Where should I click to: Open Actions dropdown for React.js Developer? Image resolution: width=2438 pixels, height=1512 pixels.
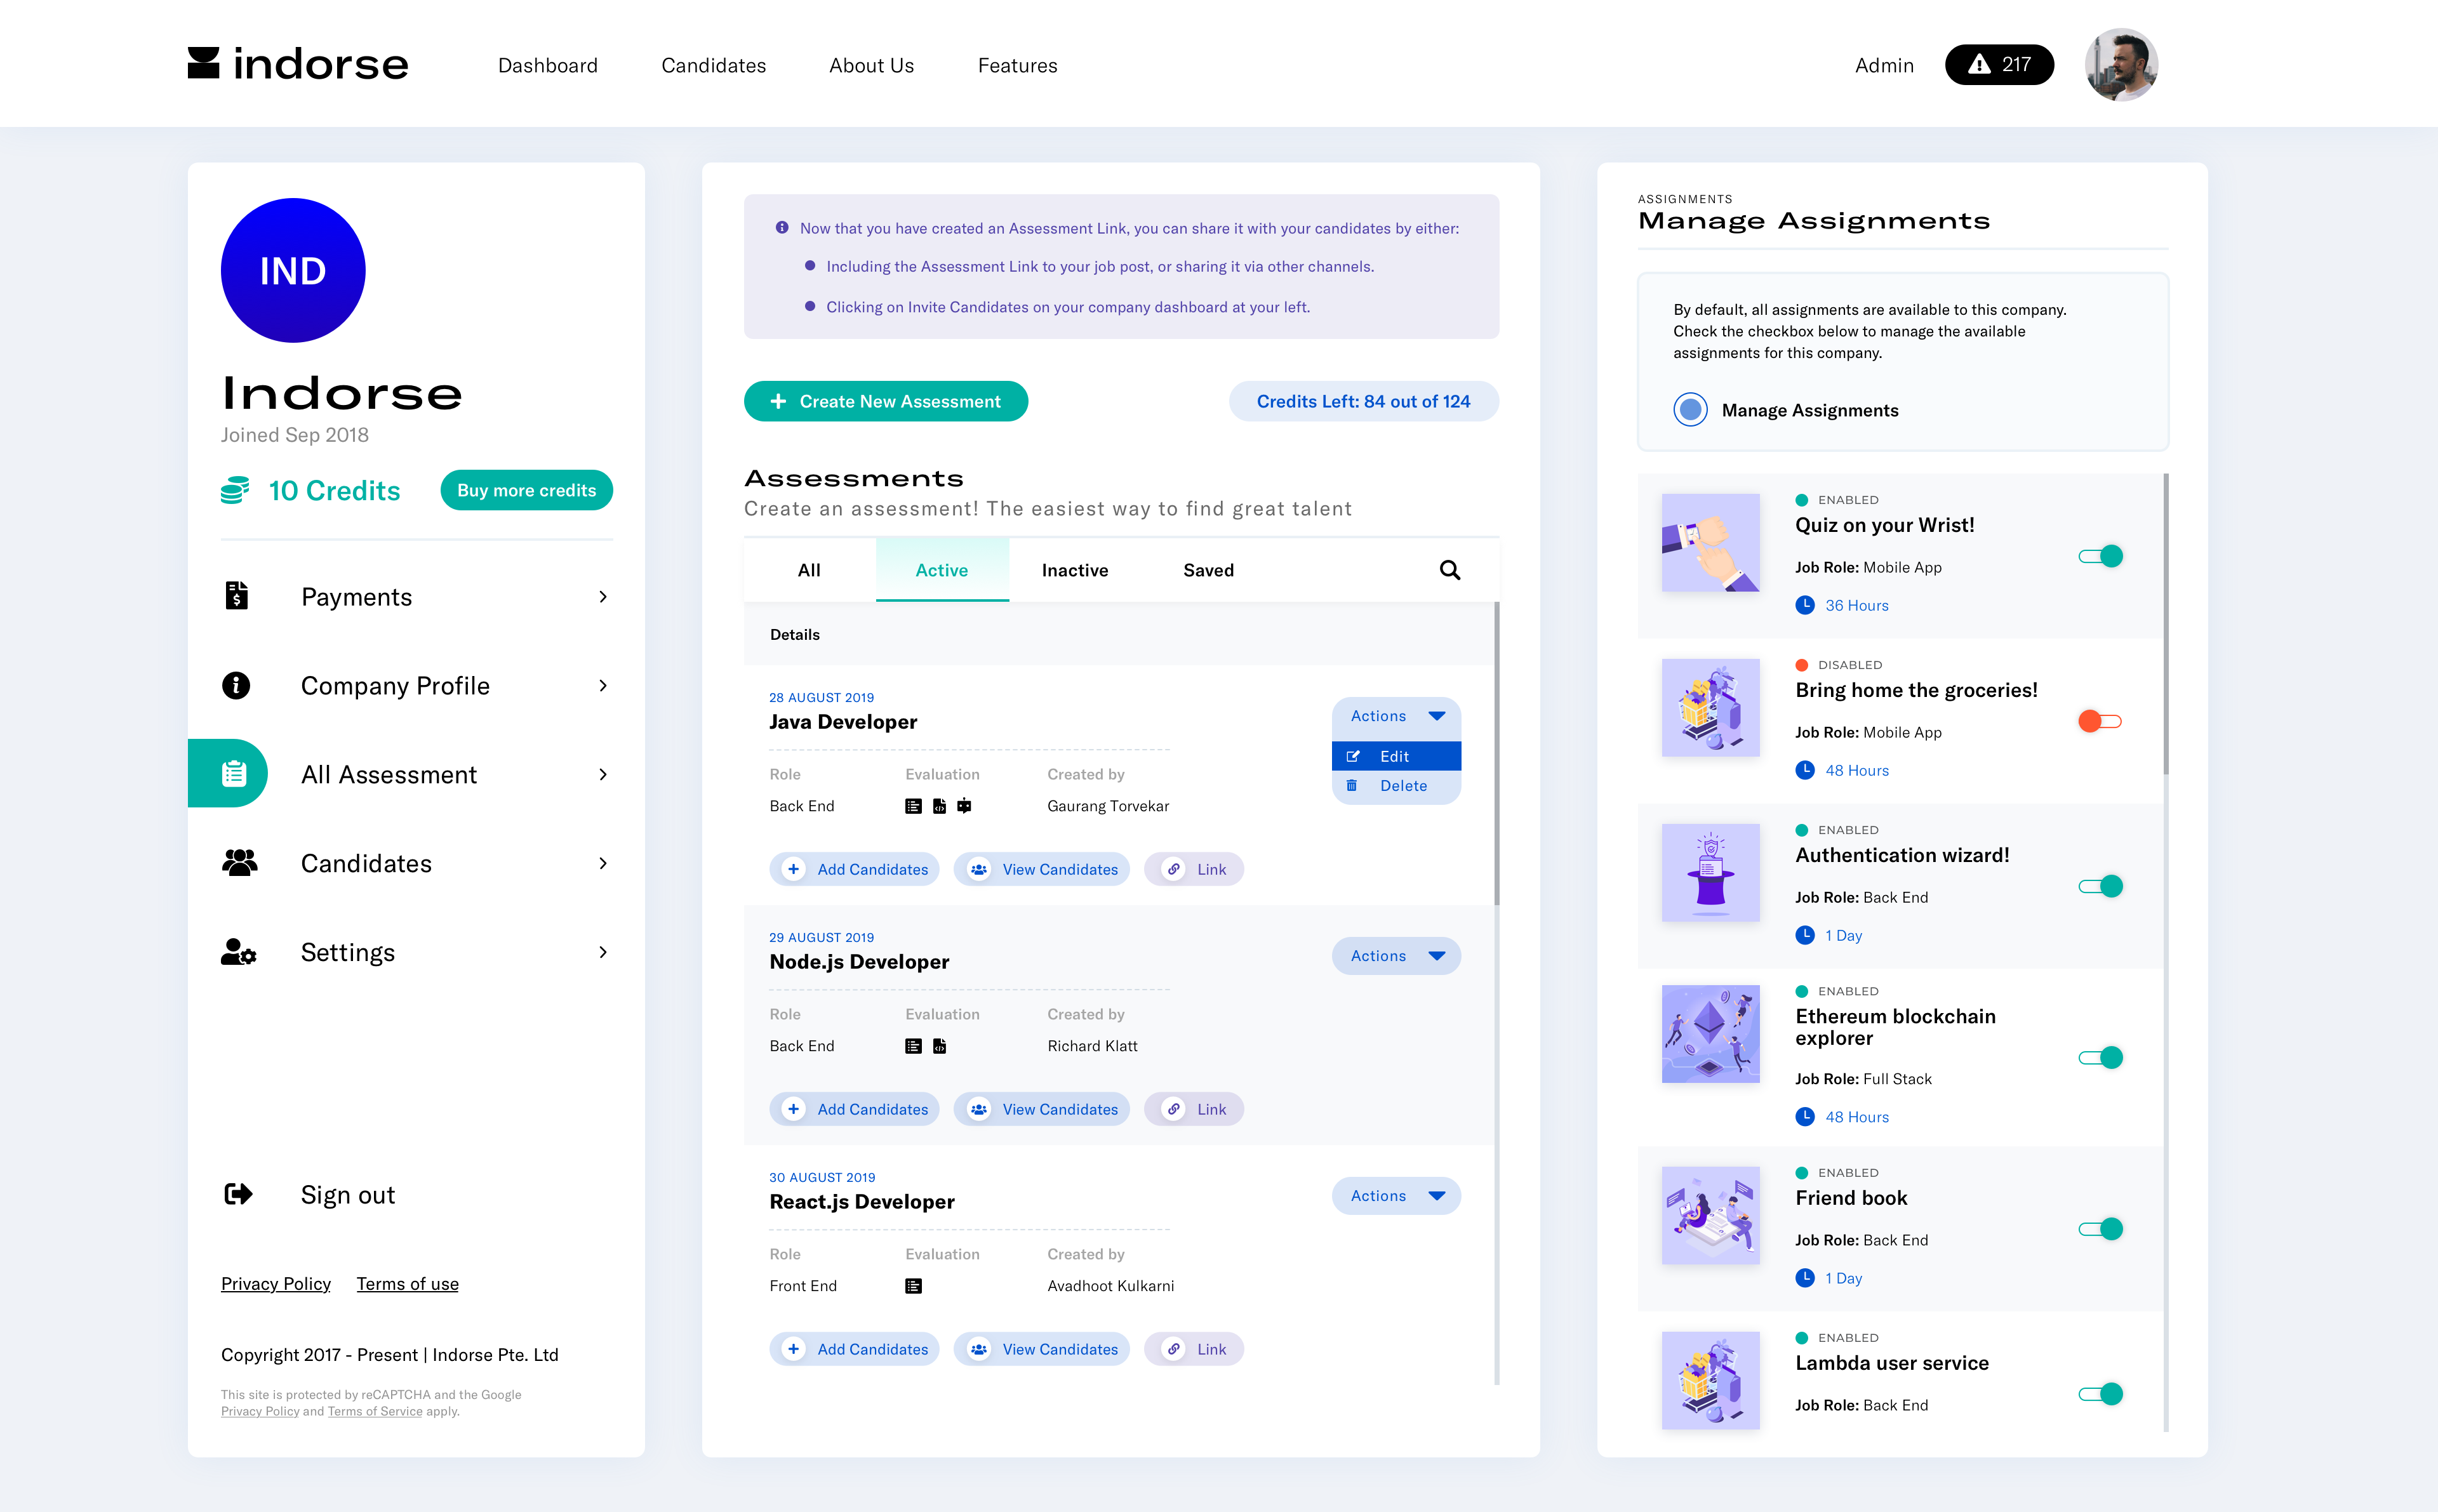coord(1396,1196)
